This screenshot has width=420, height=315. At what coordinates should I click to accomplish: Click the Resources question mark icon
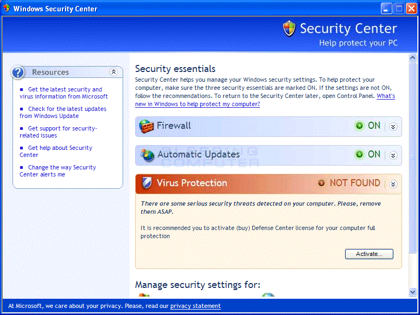point(18,73)
